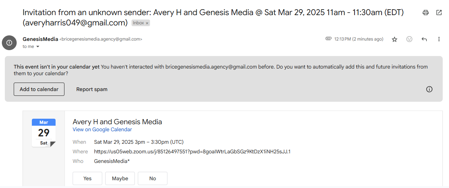Image resolution: width=449 pixels, height=188 pixels.
Task: Open View on Google Calendar link
Action: (102, 129)
